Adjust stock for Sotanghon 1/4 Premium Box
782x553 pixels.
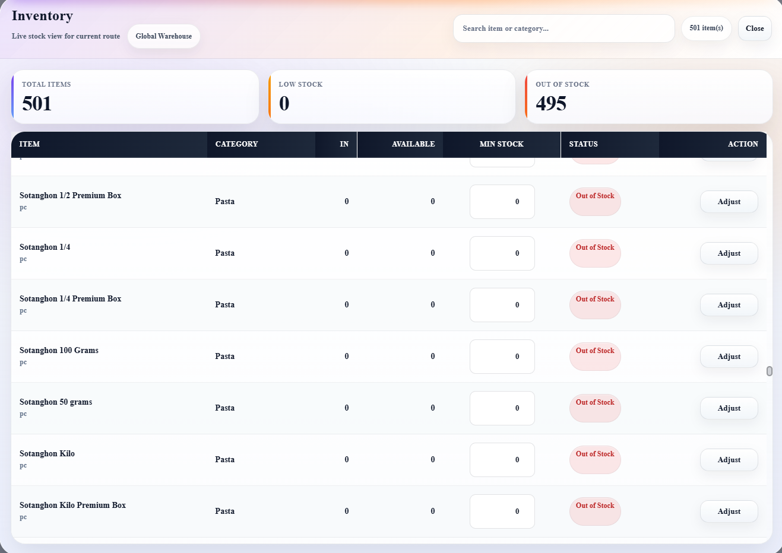point(729,305)
